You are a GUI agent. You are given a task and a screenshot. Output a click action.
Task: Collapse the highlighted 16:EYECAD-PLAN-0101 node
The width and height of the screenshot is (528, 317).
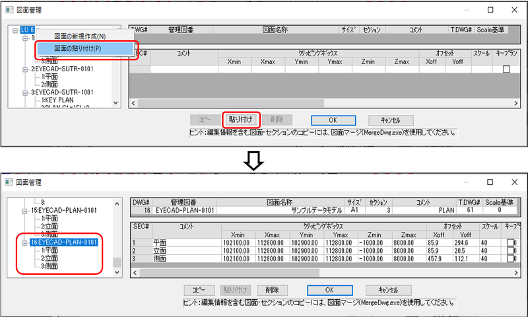pyautogui.click(x=26, y=242)
